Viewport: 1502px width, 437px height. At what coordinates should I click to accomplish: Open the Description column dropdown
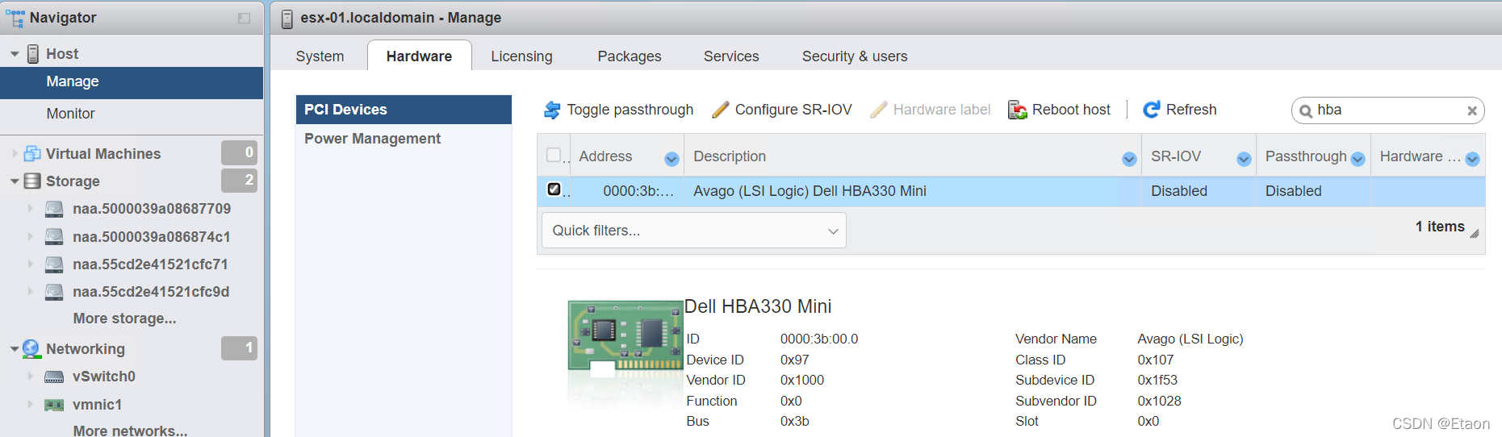[1129, 159]
